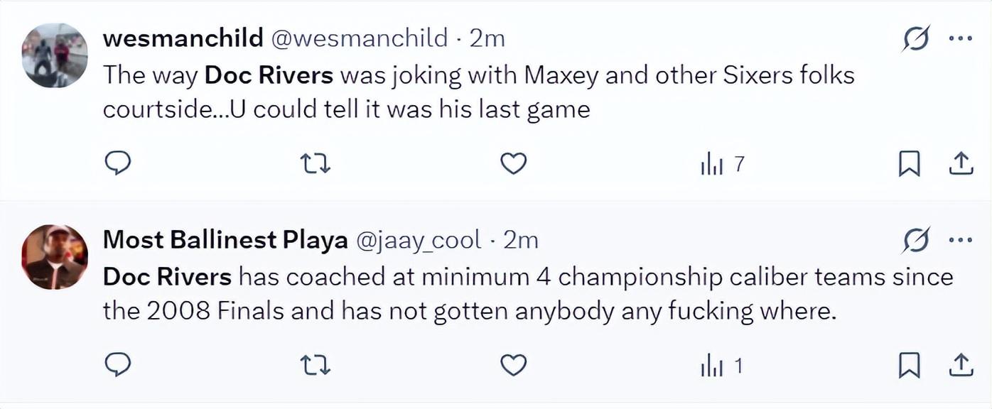992x409 pixels.
Task: Bookmark wesmanchild's tweet
Action: [x=909, y=164]
